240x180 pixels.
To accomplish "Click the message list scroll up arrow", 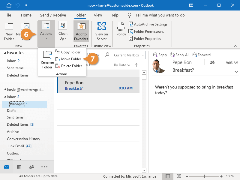I will 144,72.
